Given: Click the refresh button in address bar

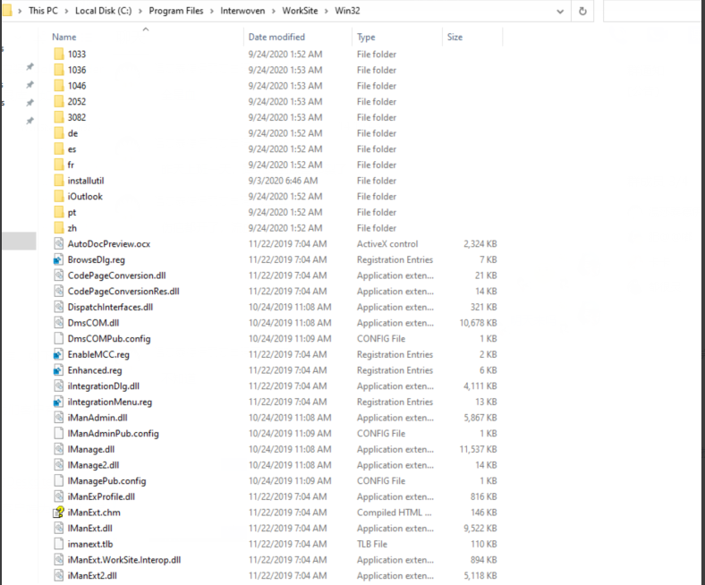Looking at the screenshot, I should 582,11.
